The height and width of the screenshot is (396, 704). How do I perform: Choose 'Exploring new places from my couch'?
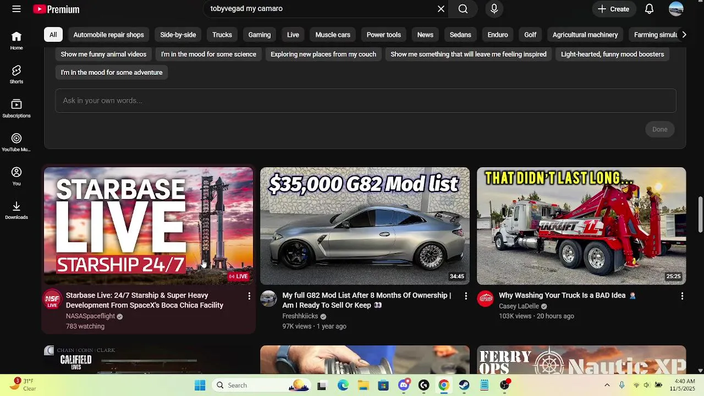pyautogui.click(x=323, y=54)
